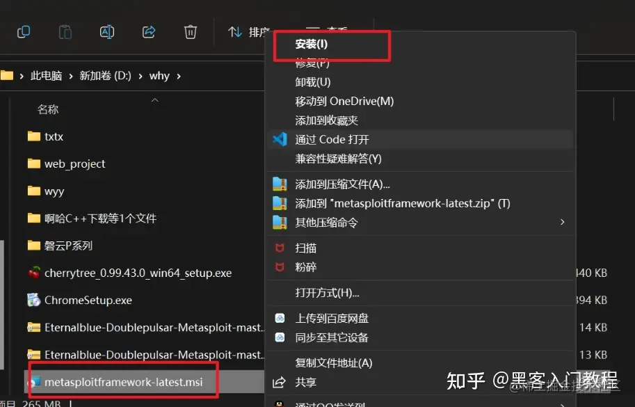635x407 pixels.
Task: Select 通过 Code 打开 menu entry
Action: (332, 139)
